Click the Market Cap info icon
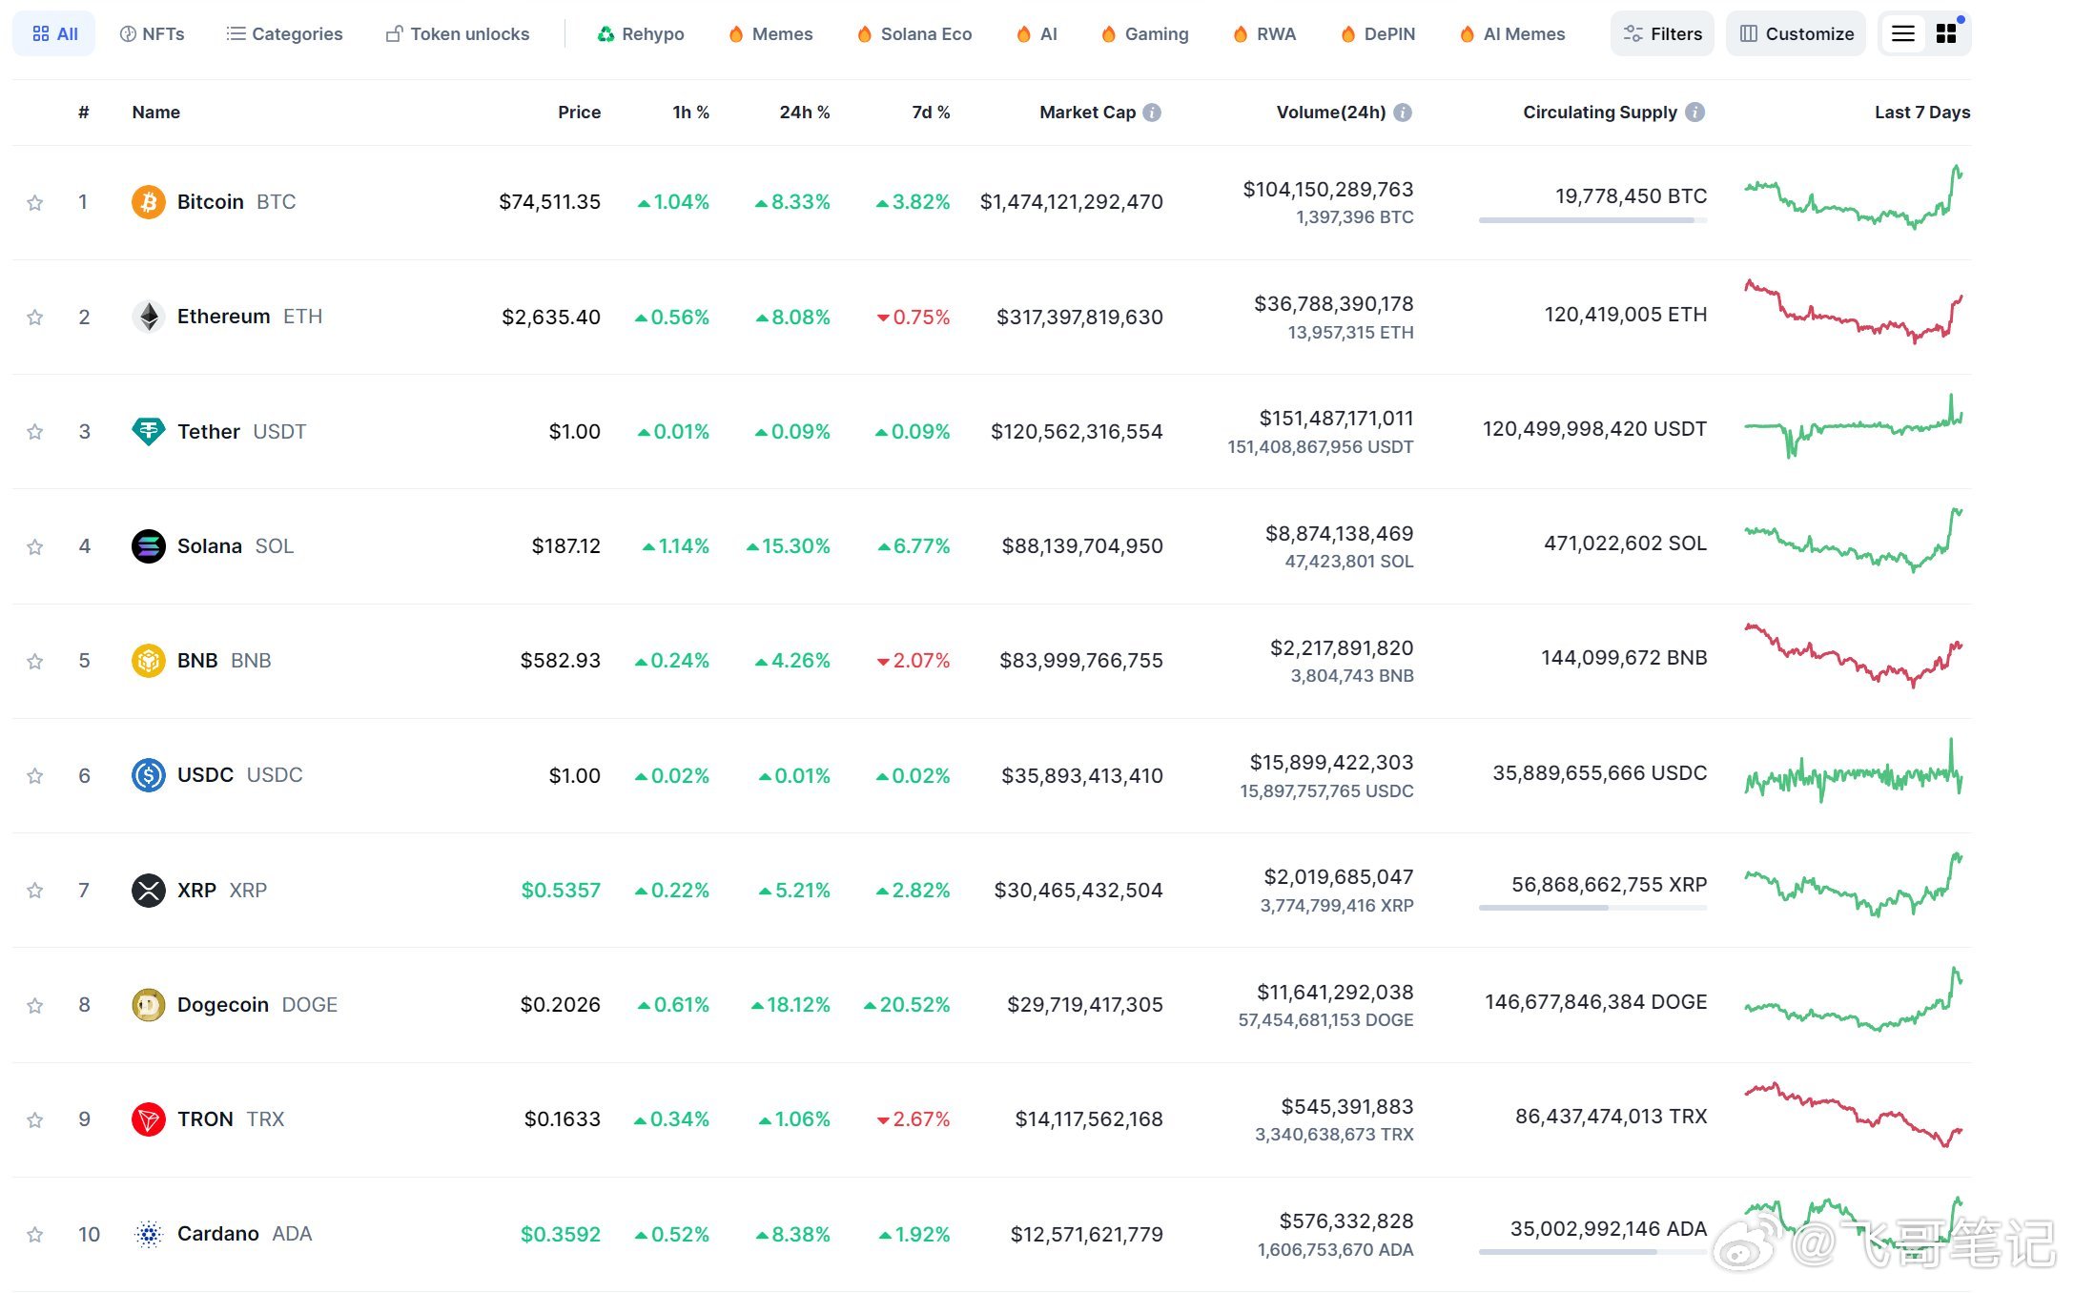The width and height of the screenshot is (2074, 1293). [x=1152, y=113]
